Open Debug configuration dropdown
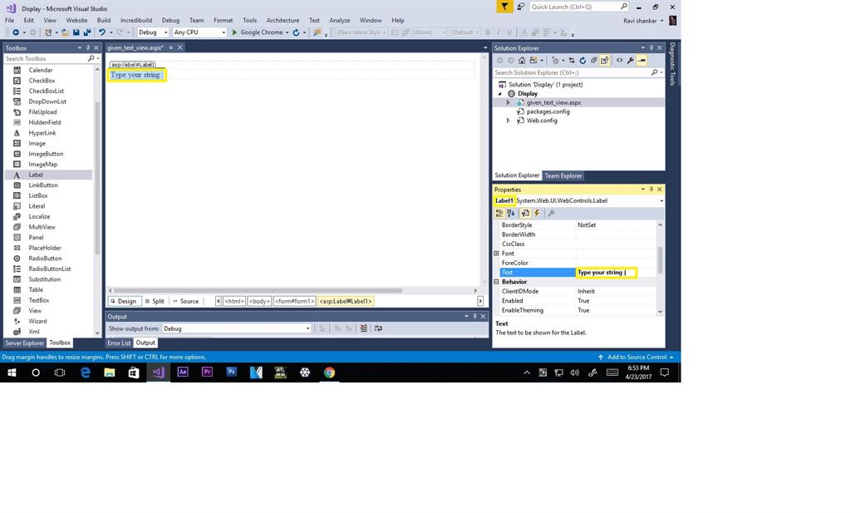 pyautogui.click(x=153, y=32)
